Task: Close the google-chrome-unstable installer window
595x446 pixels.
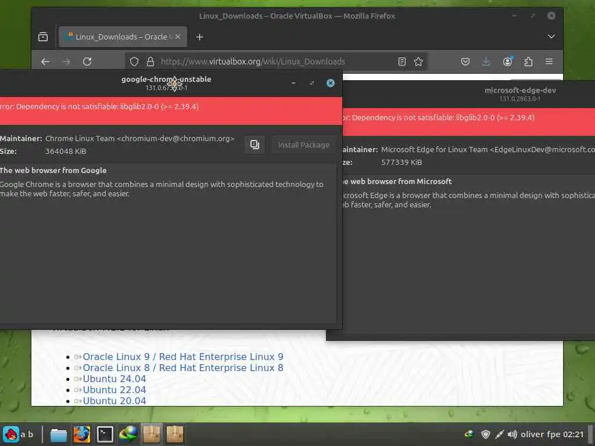Action: pos(331,83)
